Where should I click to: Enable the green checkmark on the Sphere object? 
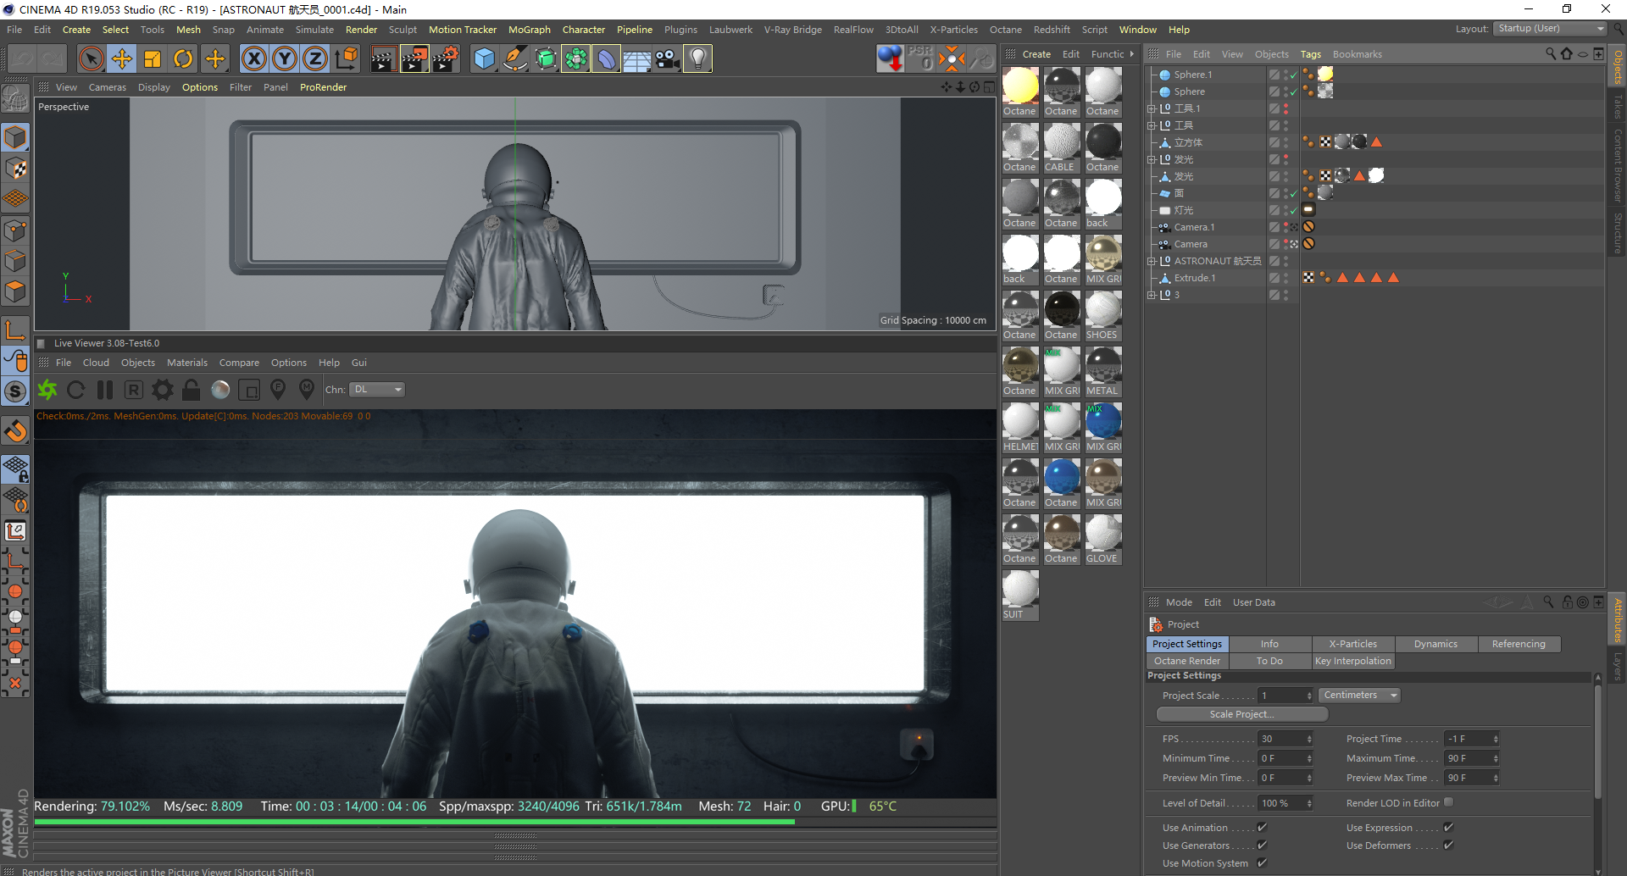coord(1294,91)
